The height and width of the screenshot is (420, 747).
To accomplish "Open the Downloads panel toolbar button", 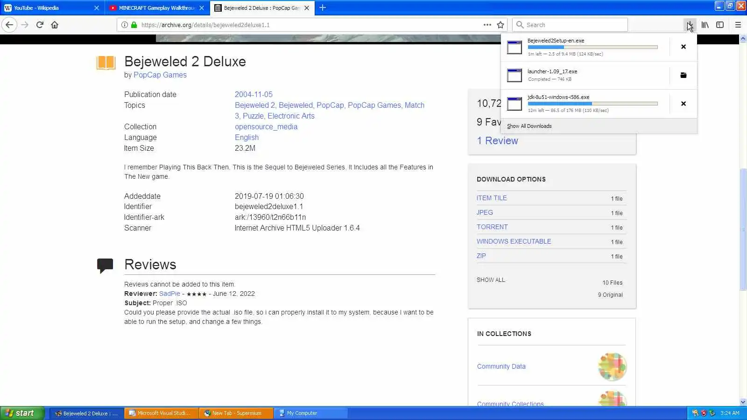I will [690, 25].
